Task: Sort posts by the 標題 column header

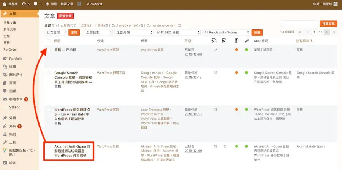Action: 57,41
